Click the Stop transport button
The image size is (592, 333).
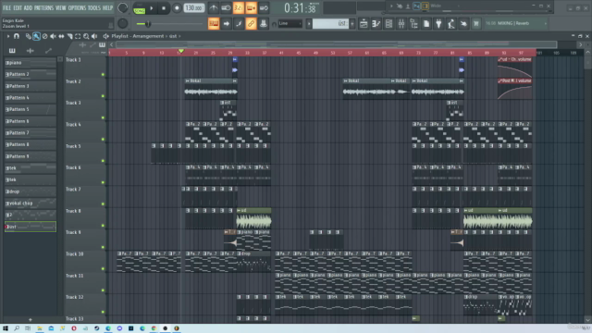pyautogui.click(x=164, y=8)
